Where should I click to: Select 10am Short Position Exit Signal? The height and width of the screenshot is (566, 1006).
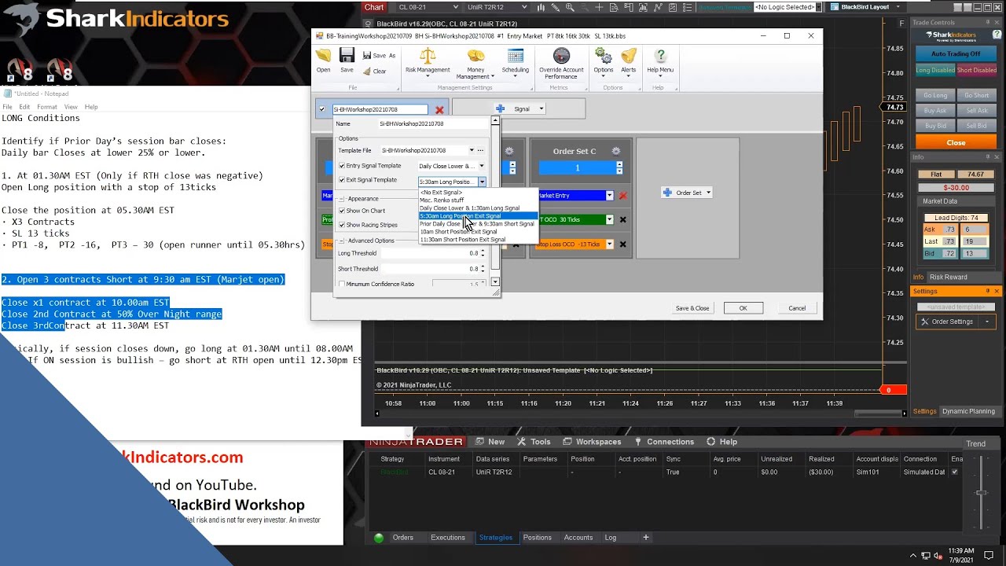(458, 232)
